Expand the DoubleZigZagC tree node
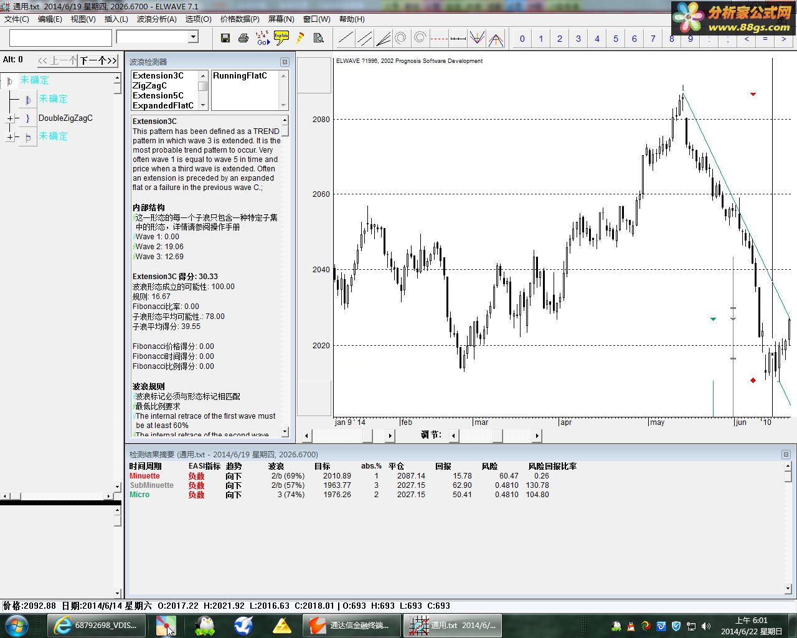 [x=9, y=118]
